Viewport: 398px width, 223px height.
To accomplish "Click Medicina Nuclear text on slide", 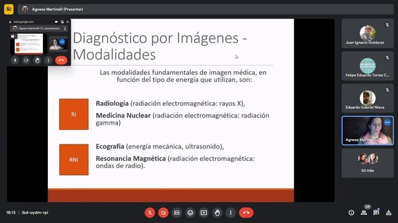I will click(123, 116).
